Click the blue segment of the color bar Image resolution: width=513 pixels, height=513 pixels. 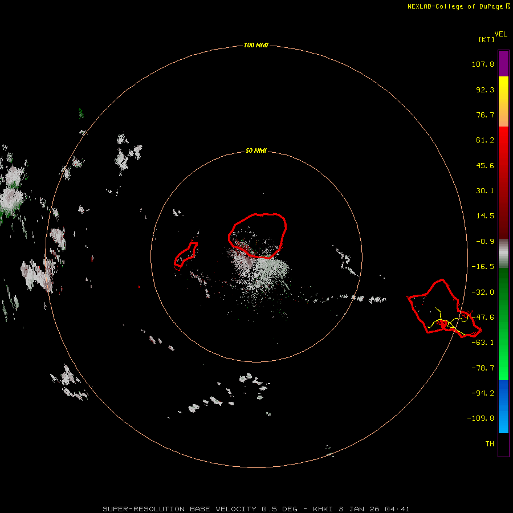[x=503, y=406]
